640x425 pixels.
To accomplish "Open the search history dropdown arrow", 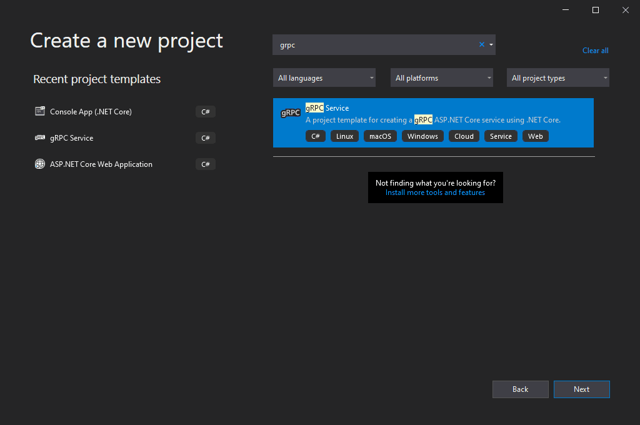I will pyautogui.click(x=490, y=44).
